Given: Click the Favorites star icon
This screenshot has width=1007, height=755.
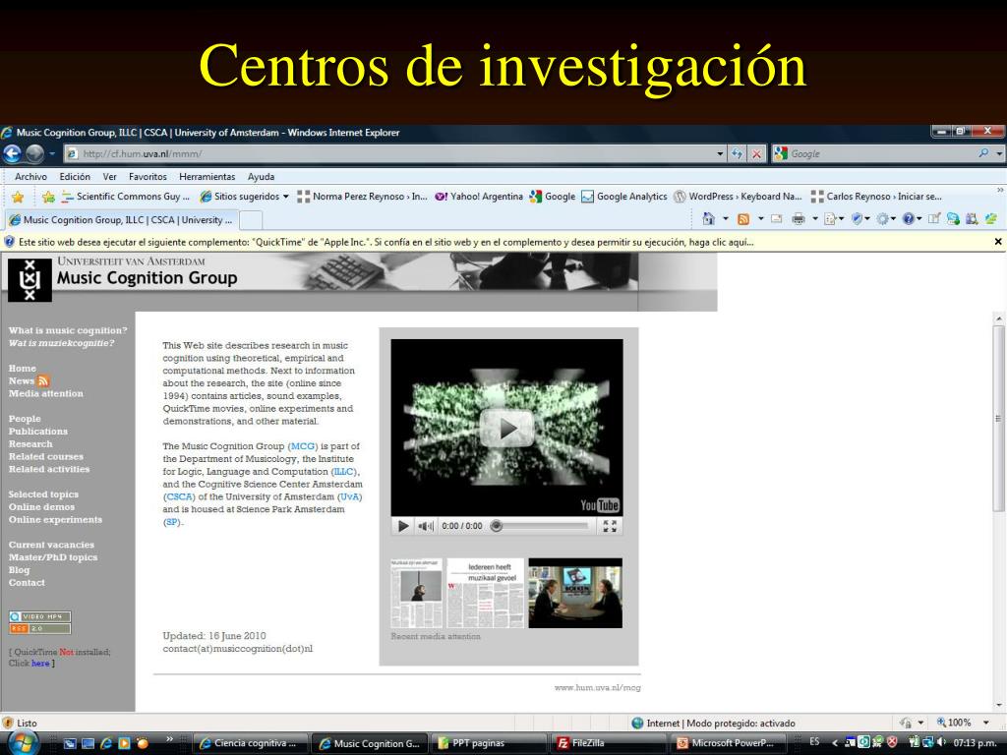Looking at the screenshot, I should [x=18, y=197].
